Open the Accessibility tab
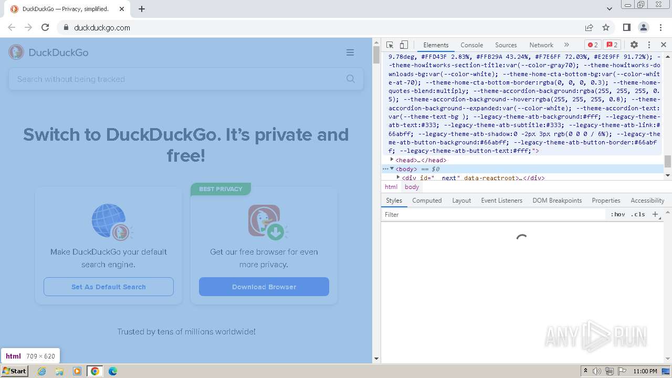The height and width of the screenshot is (378, 672). [647, 201]
